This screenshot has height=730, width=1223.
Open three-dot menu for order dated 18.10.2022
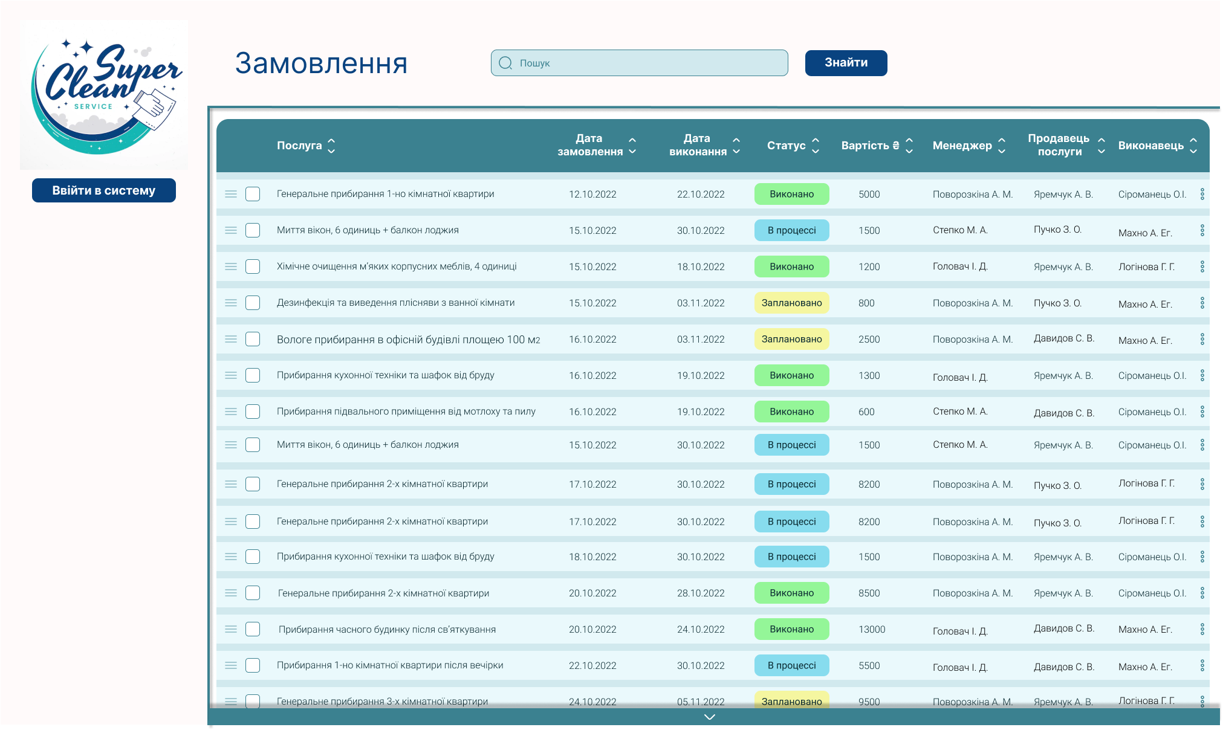coord(1202,557)
